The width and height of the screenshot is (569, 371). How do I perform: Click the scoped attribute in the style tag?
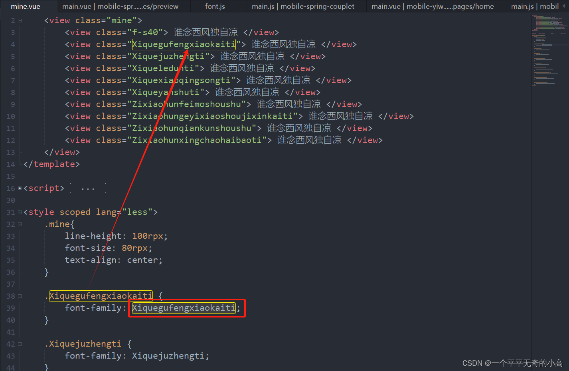[75, 212]
